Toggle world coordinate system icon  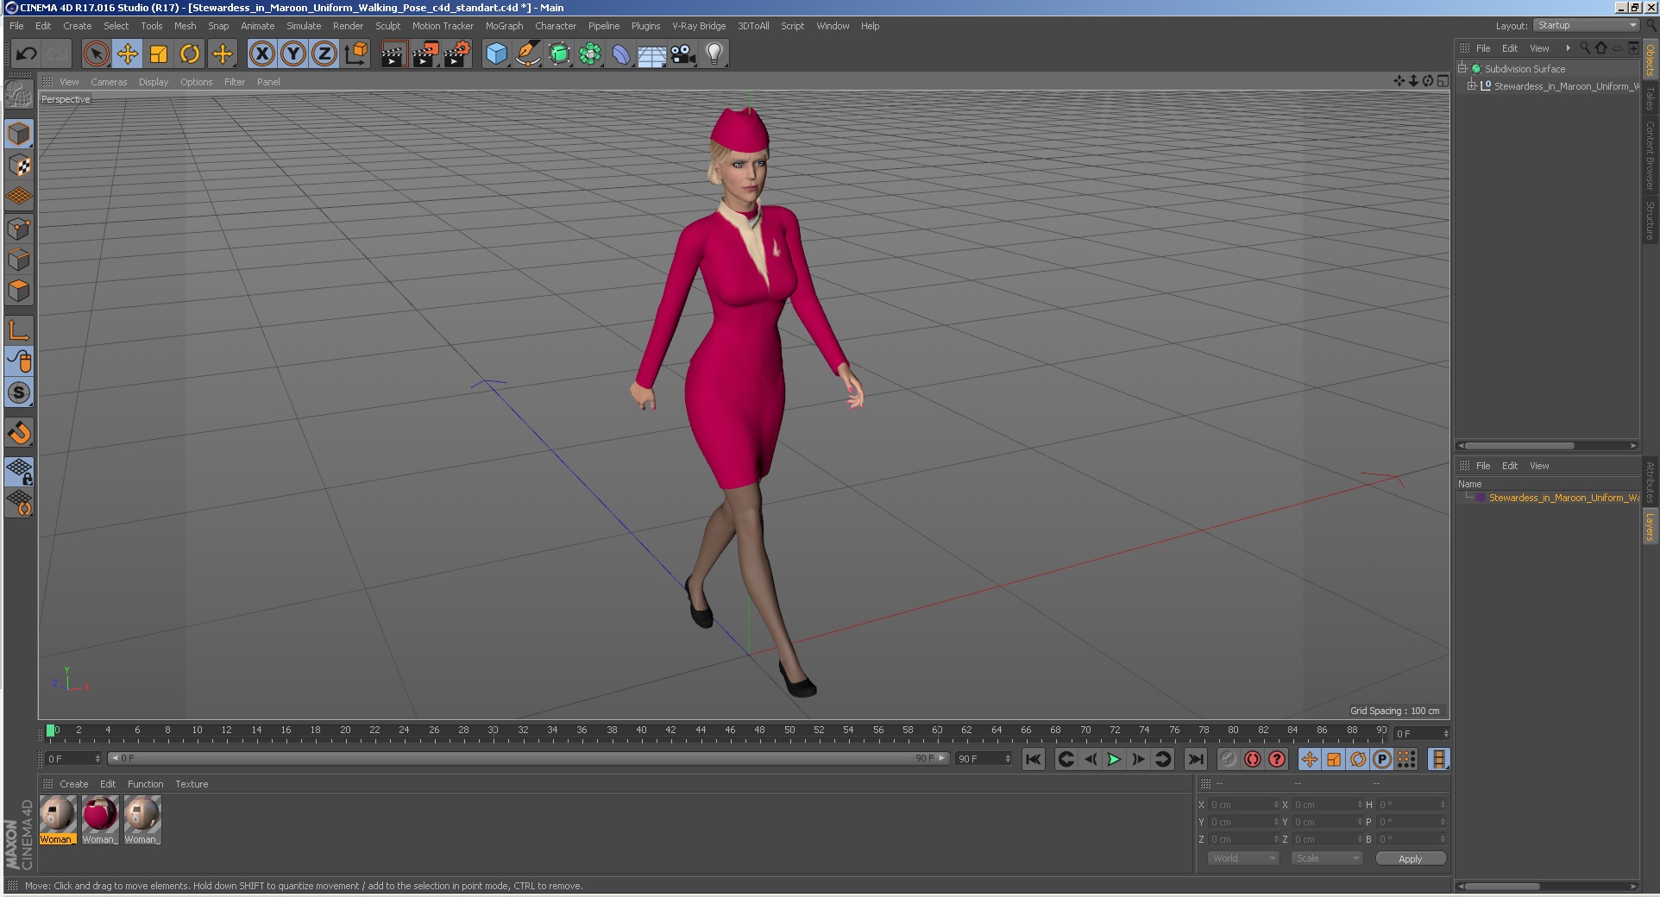(355, 54)
